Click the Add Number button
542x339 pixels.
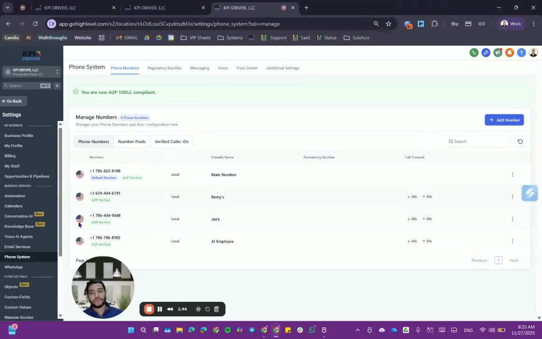pyautogui.click(x=504, y=120)
